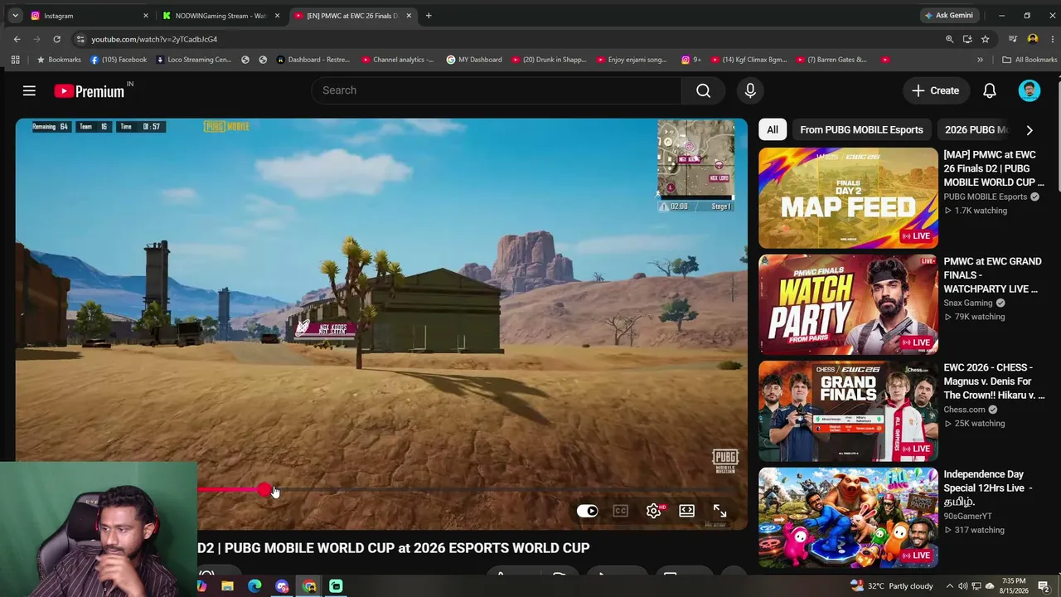Open the All Bookmarks folder

(1030, 60)
